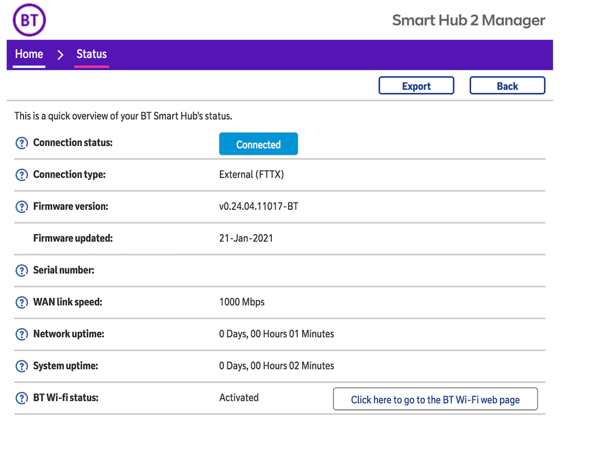Open help for Connection type
This screenshot has width=616, height=449.
[x=22, y=175]
